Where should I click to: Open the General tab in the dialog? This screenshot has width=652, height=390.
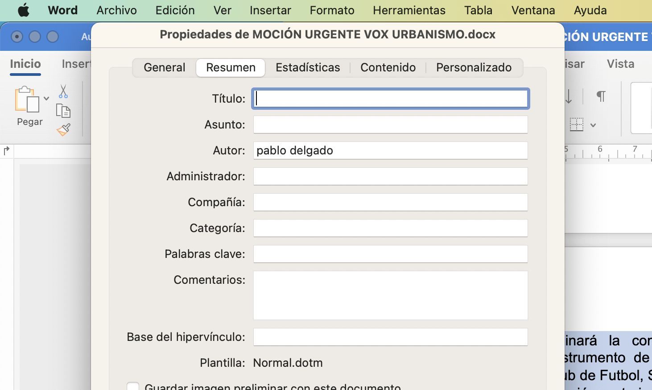tap(164, 67)
